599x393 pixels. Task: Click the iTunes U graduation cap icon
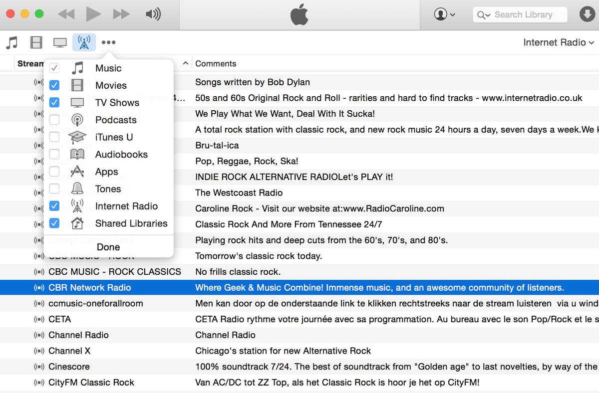pyautogui.click(x=77, y=137)
